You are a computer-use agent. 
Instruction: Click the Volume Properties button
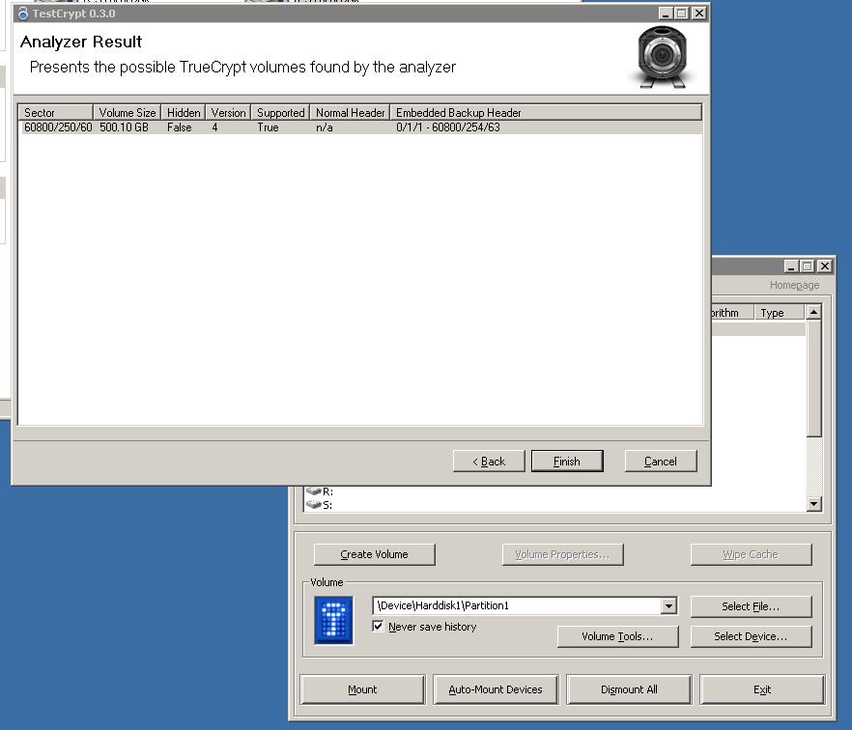[x=562, y=554]
